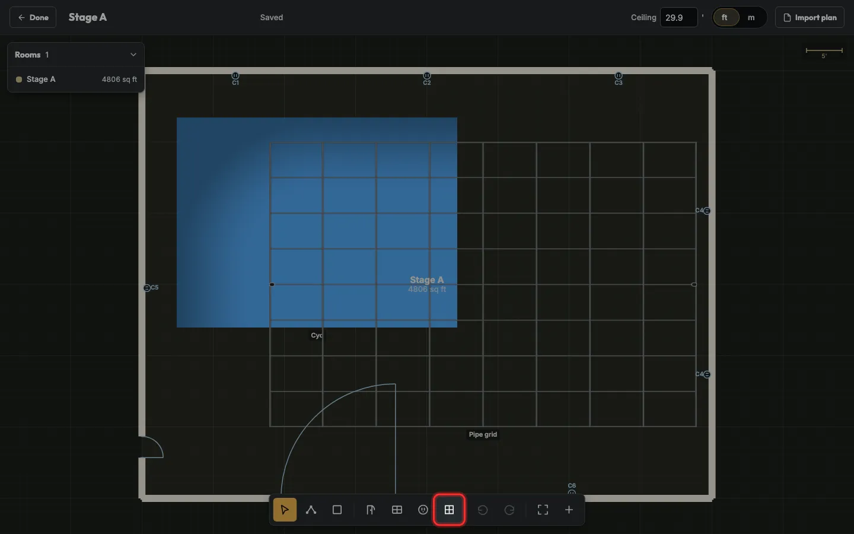
Task: Grab the pipe grid's right white handle
Action: point(694,285)
